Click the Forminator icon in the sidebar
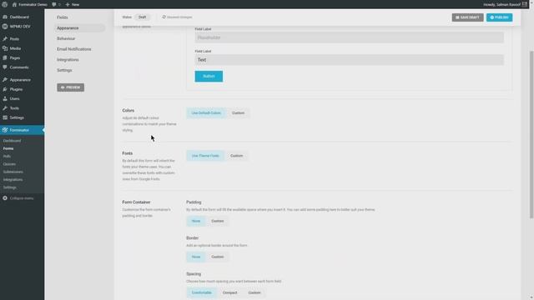The image size is (534, 300). point(5,130)
